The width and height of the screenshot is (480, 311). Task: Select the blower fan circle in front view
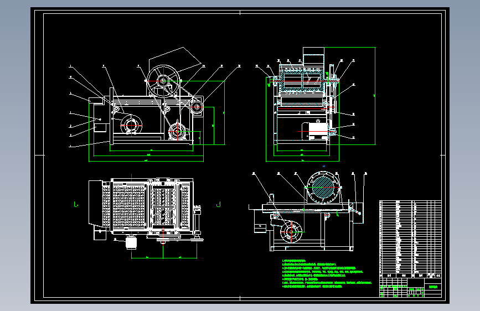(131, 125)
